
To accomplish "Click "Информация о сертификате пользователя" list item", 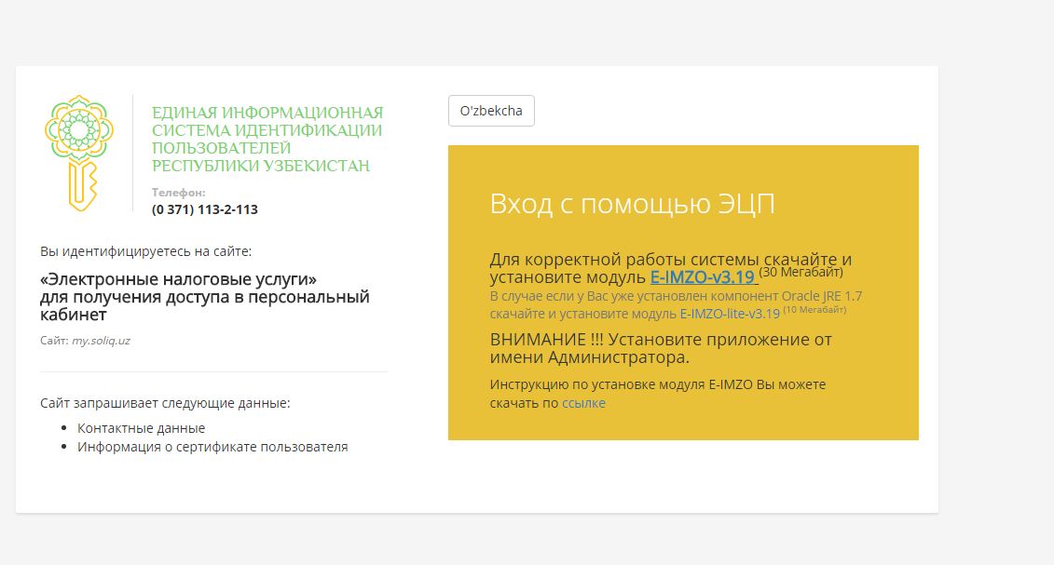I will [212, 447].
